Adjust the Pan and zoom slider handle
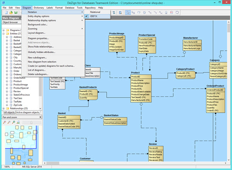232x170 pixels. tap(31, 123)
